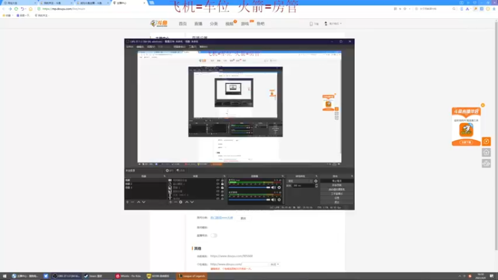Screen dimensions: 498x280
Task: Open settings gear of lower mixer track
Action: [x=279, y=200]
